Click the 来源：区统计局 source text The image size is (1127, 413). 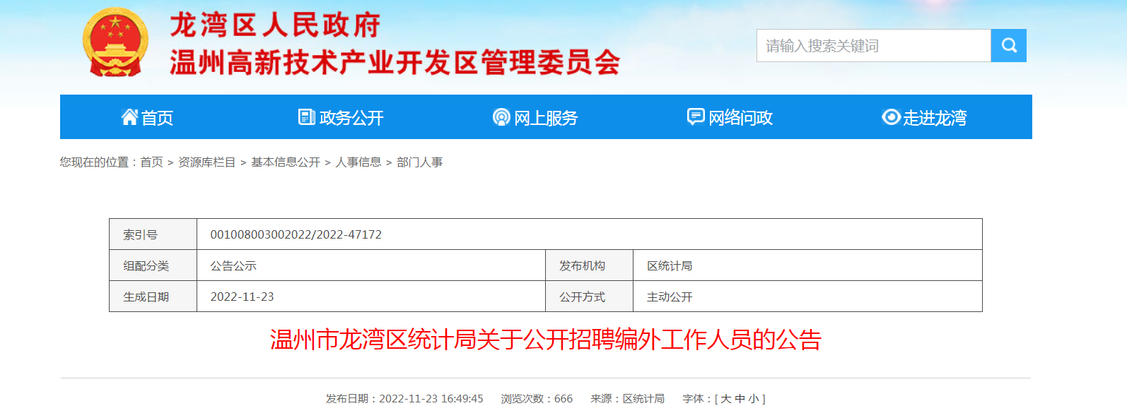(x=628, y=399)
